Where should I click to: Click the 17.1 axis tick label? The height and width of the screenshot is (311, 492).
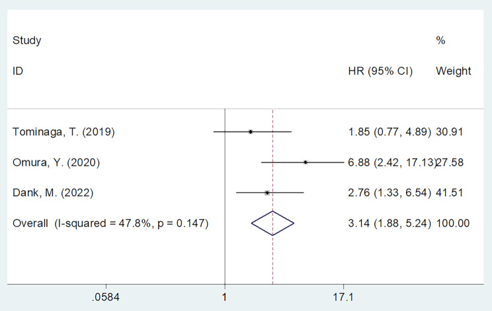[343, 298]
